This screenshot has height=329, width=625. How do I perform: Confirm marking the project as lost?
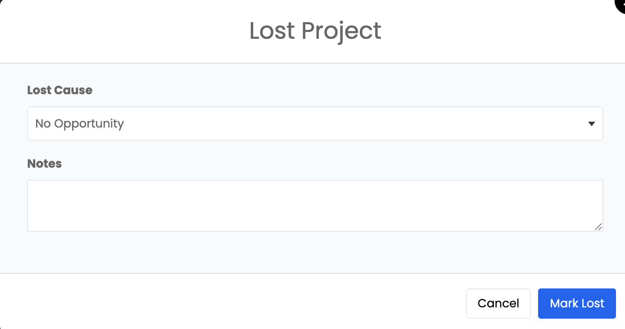[x=577, y=303]
